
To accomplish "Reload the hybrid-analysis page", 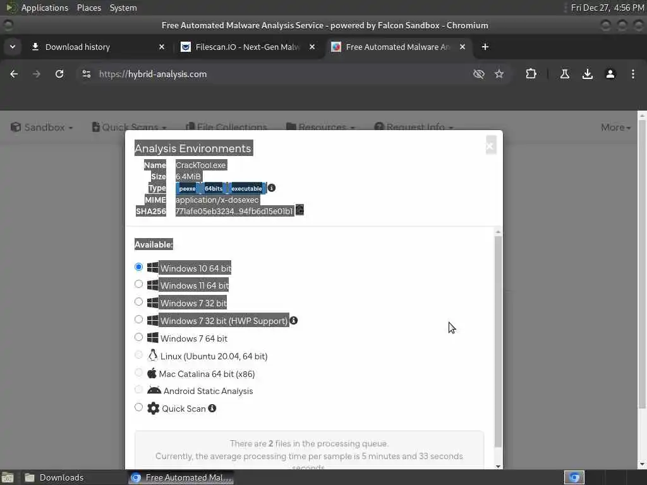I will point(59,75).
